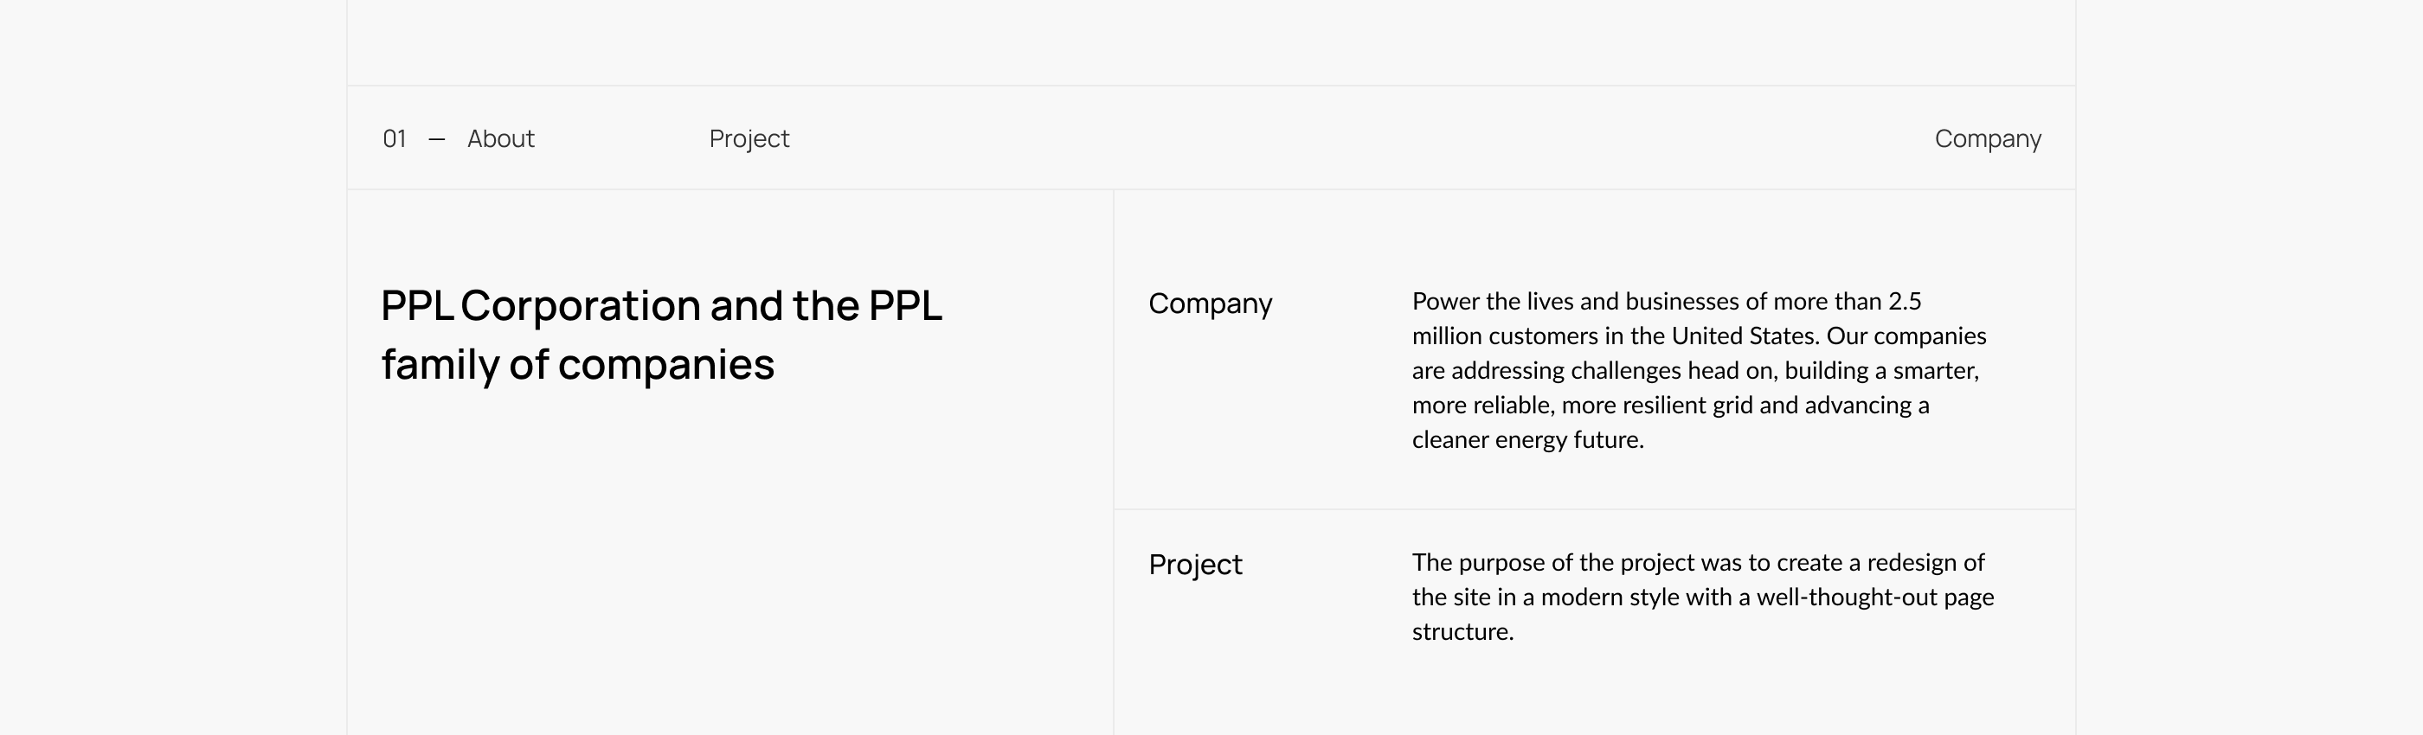Click the heading line "family of companies"

[577, 365]
